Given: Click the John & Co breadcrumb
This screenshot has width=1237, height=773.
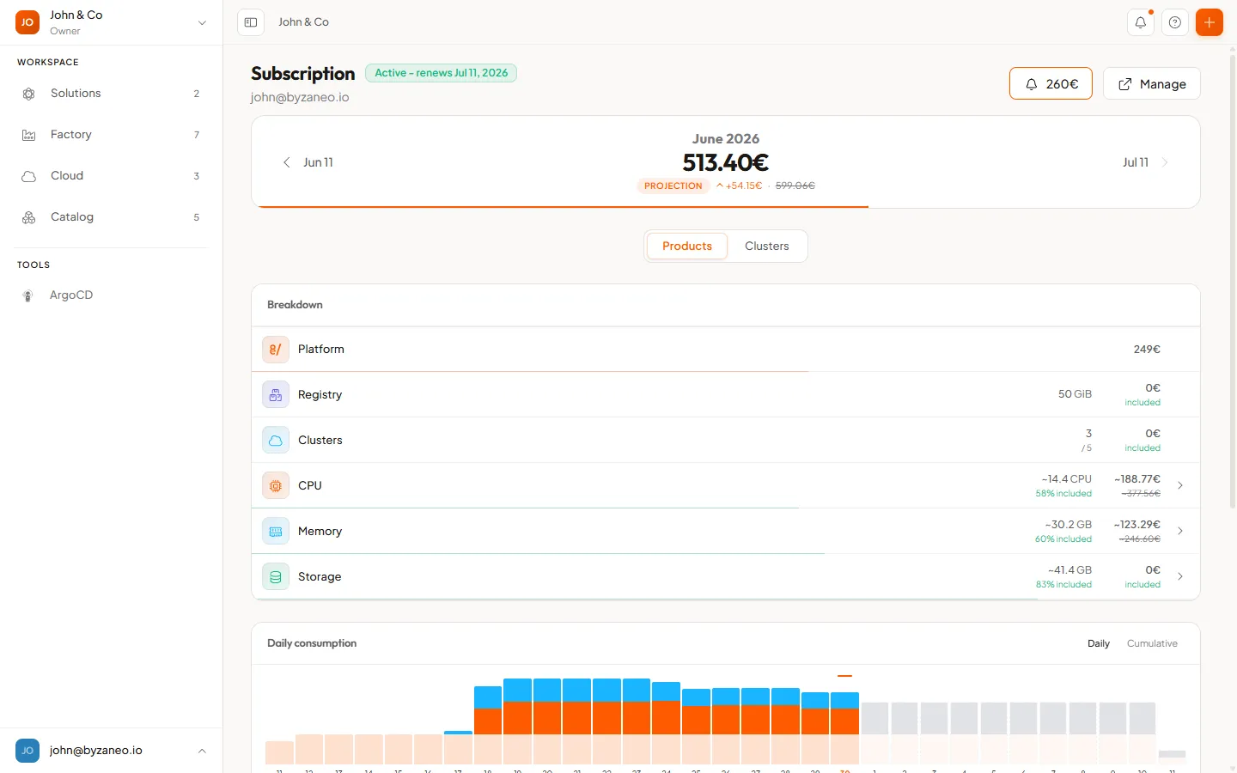Looking at the screenshot, I should pyautogui.click(x=303, y=22).
